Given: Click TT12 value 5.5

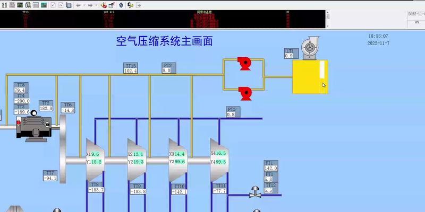Looking at the screenshot, I should point(268,190).
